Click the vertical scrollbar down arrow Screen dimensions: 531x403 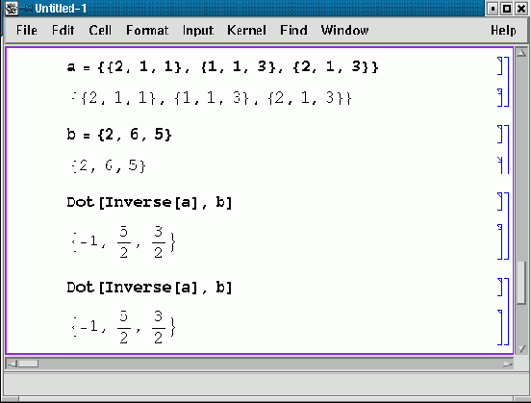pos(521,348)
